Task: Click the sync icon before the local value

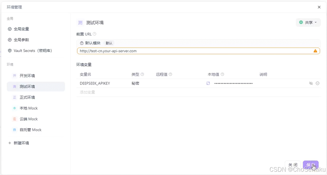Action: click(x=208, y=83)
